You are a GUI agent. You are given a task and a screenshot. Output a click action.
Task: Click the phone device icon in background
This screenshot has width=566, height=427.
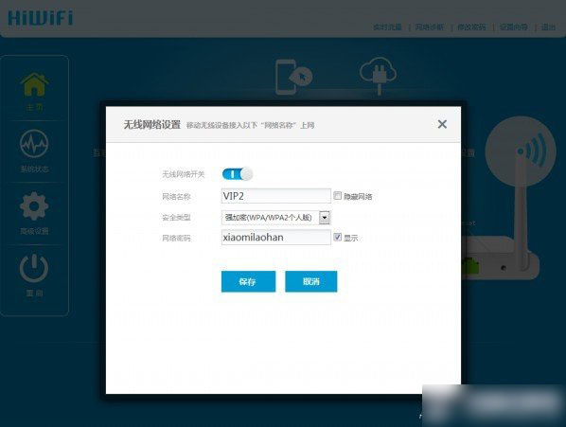click(x=293, y=77)
